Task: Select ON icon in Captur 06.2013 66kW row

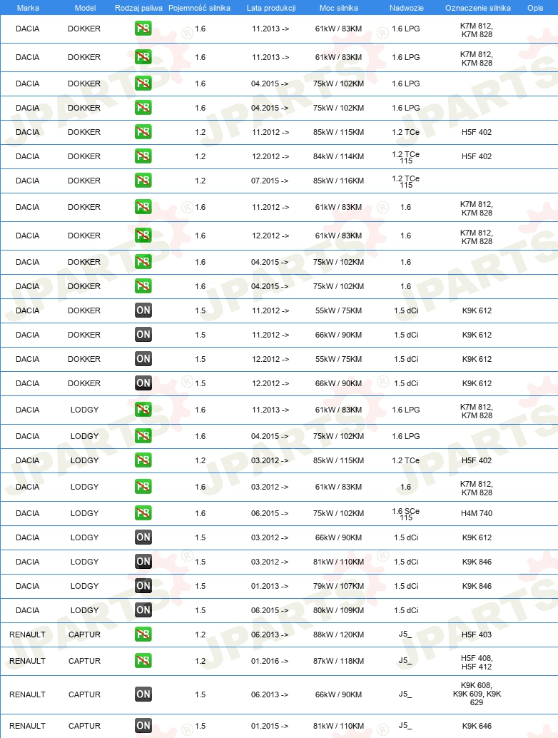Action: pos(143,694)
